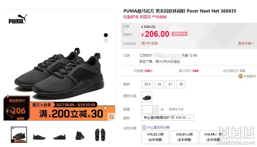Expand the 更多优惠 promotions list
This screenshot has height=147, width=257.
click(246, 43)
